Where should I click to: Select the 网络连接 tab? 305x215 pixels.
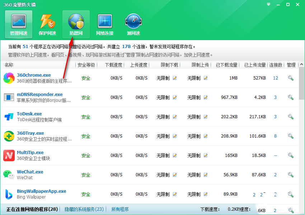[x=105, y=24]
